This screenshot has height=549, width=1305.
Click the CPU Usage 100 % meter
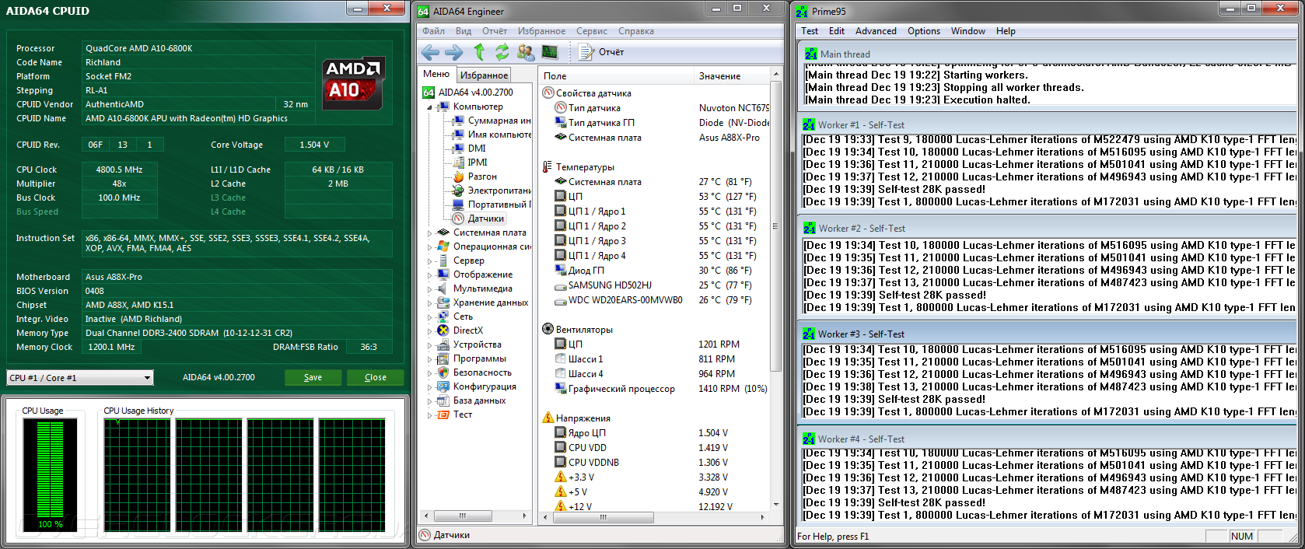pos(51,474)
